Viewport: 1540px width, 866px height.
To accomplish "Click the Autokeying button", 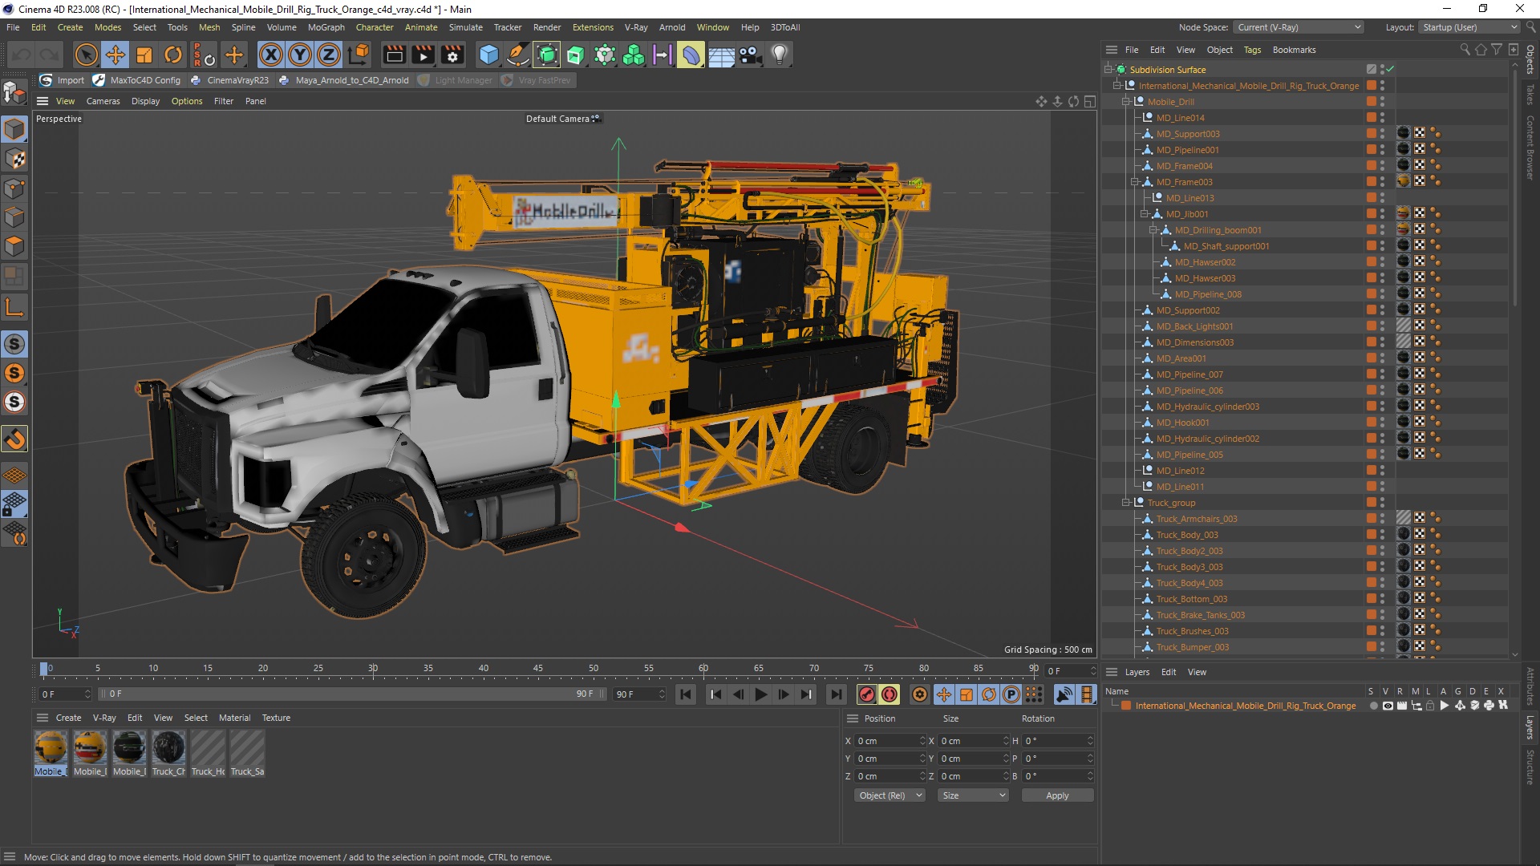I will [889, 694].
